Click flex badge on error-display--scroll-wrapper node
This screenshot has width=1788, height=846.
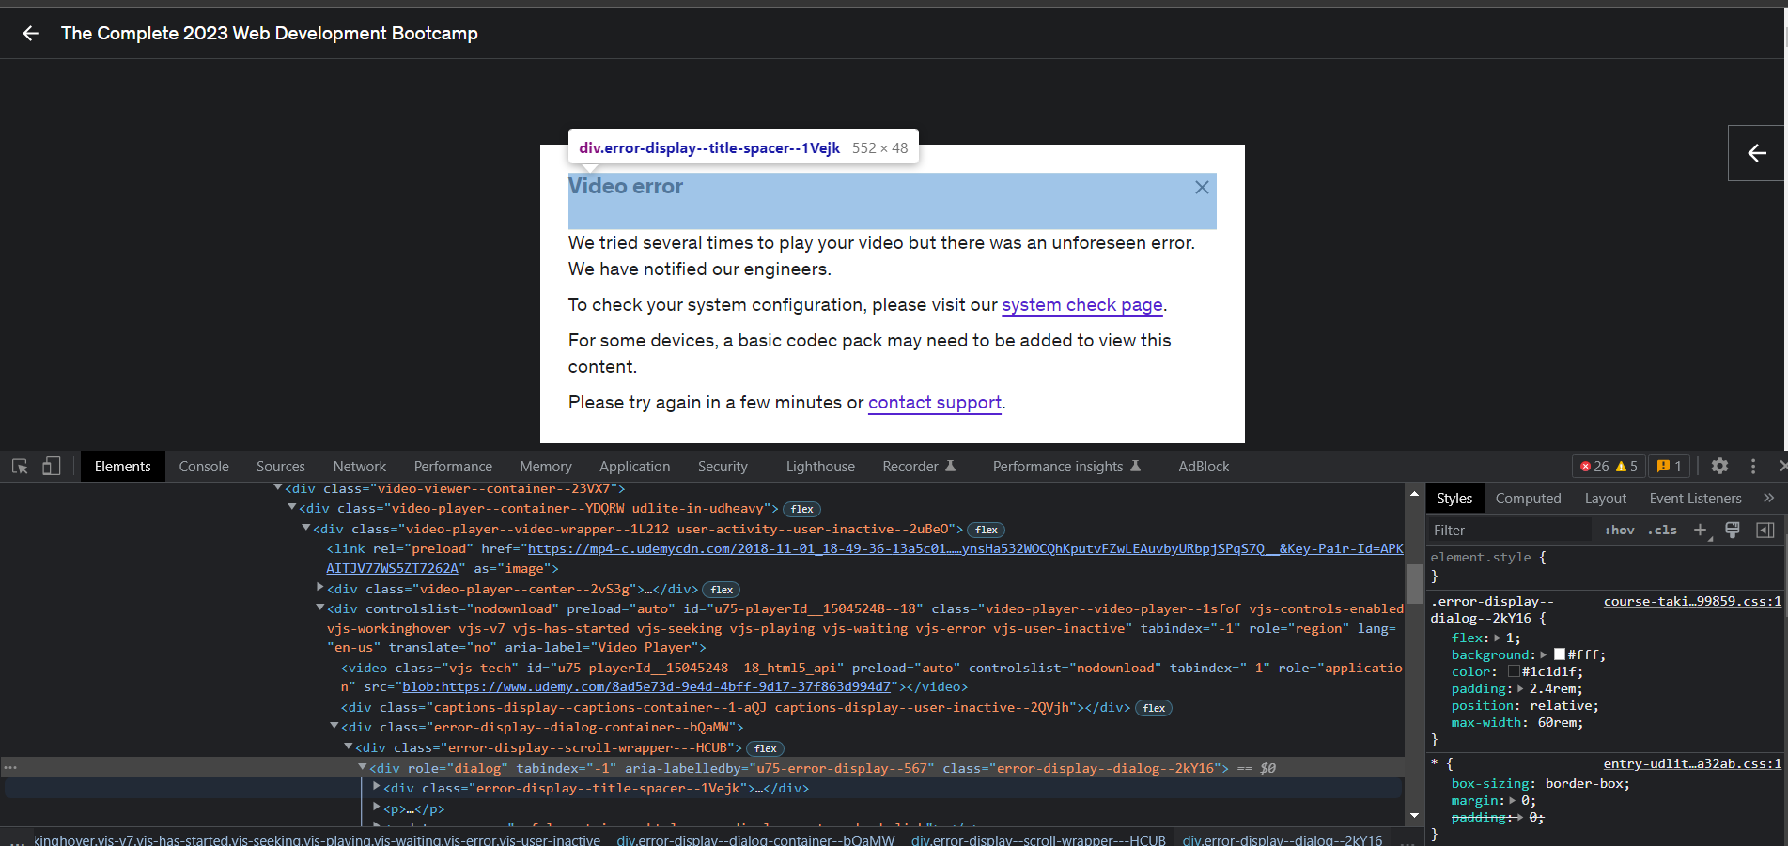(x=766, y=748)
